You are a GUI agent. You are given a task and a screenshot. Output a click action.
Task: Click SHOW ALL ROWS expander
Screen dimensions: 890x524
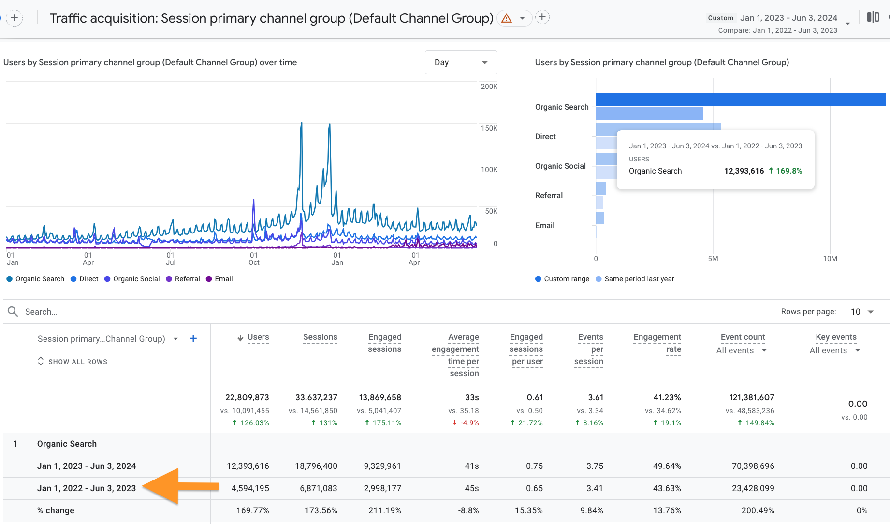[73, 362]
